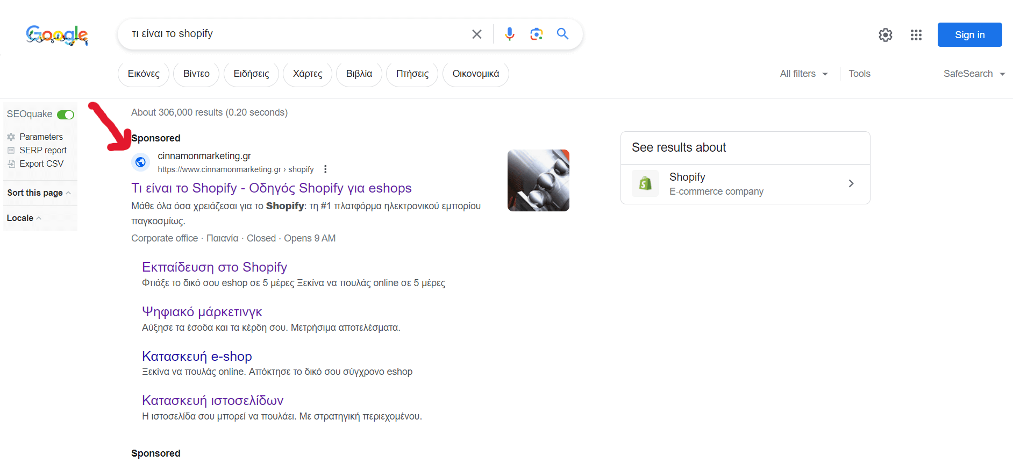The height and width of the screenshot is (462, 1013).
Task: Open three-dot menu beside the cinnamonmarketing URL
Action: coord(325,169)
